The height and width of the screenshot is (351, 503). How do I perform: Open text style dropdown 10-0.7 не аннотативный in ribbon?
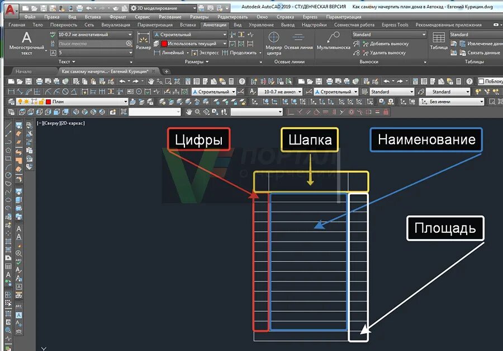(x=95, y=34)
